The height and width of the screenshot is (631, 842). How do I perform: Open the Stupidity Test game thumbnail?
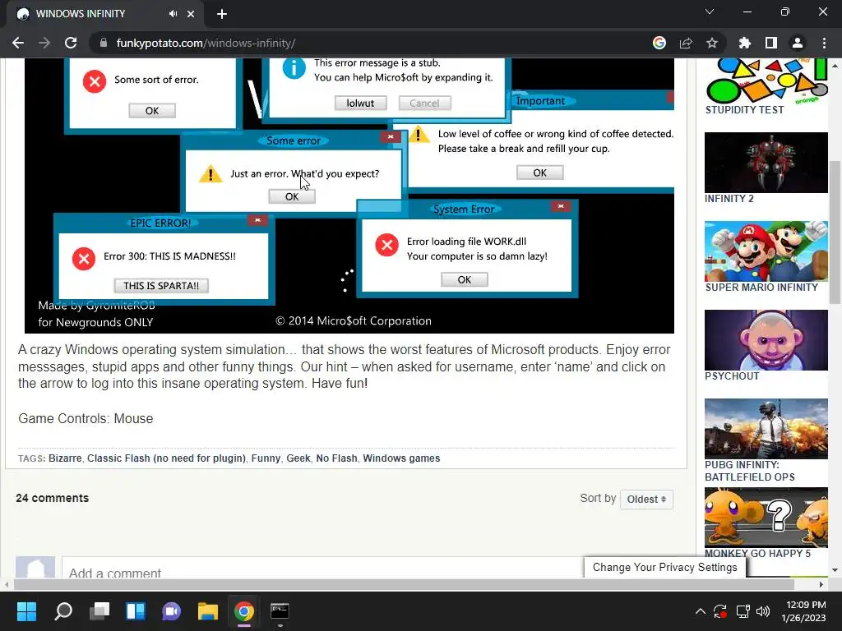(x=766, y=81)
